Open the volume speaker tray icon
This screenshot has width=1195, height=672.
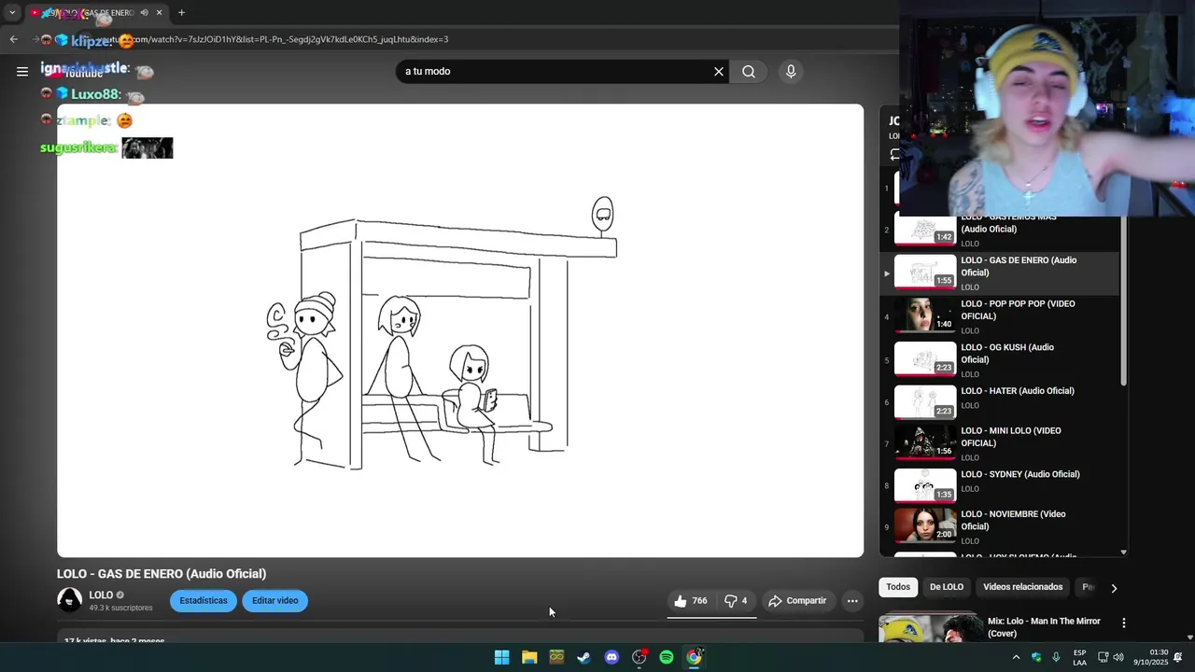(x=1118, y=657)
